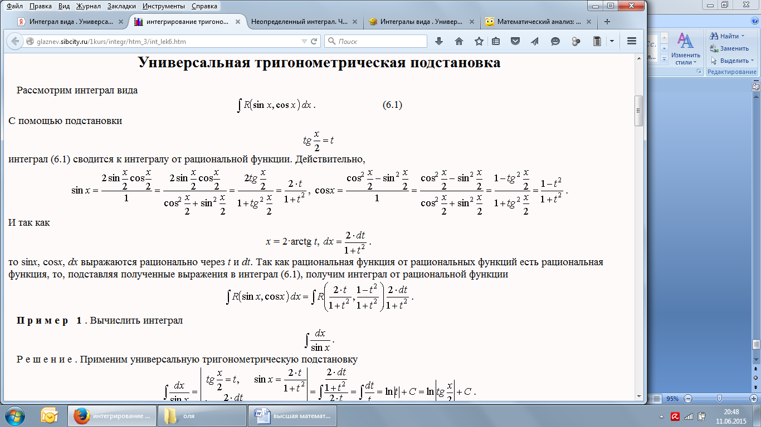Open the Закладки menu
The width and height of the screenshot is (761, 427).
[123, 6]
